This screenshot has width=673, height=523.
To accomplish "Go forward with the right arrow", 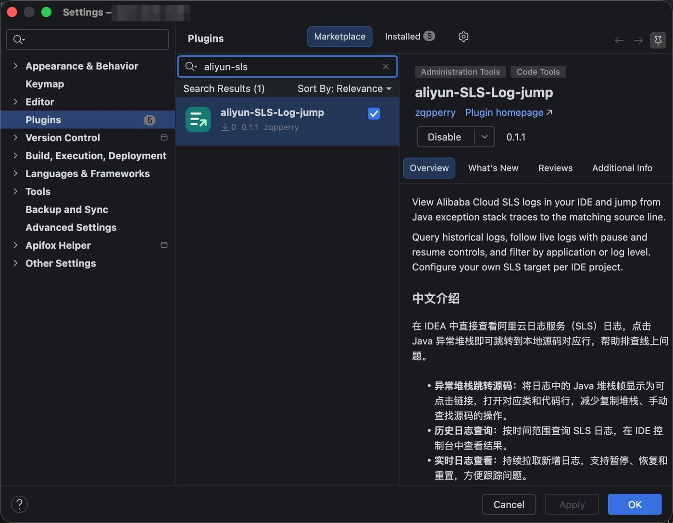I will (638, 40).
